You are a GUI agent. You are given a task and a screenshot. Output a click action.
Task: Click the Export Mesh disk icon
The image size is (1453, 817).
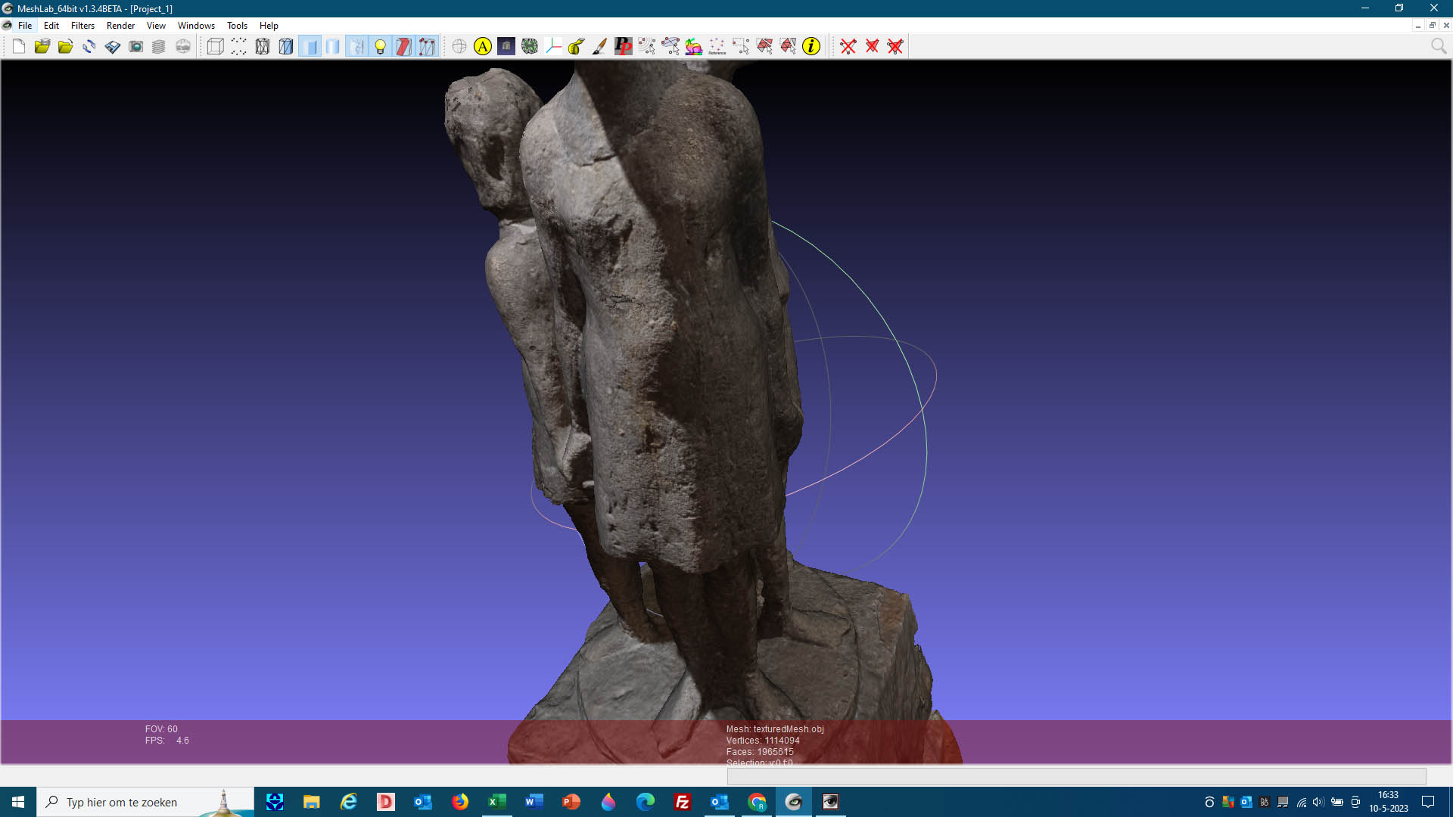tap(113, 47)
